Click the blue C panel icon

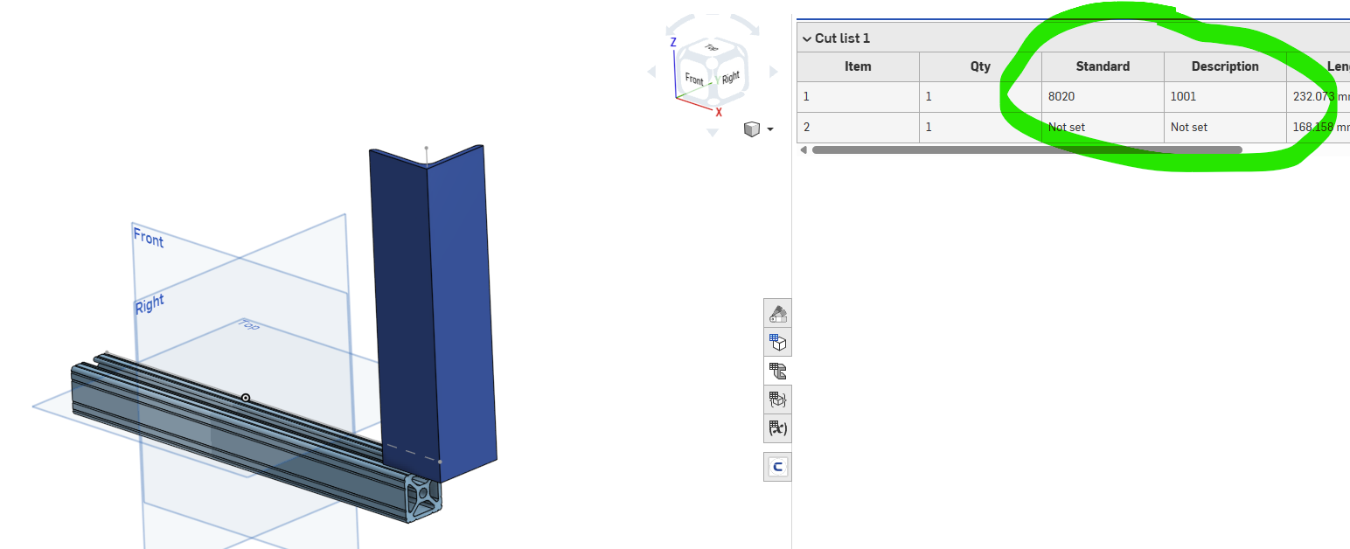[778, 468]
